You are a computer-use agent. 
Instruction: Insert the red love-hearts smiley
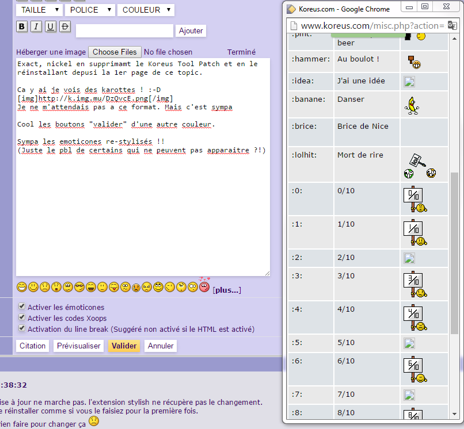click(x=204, y=286)
